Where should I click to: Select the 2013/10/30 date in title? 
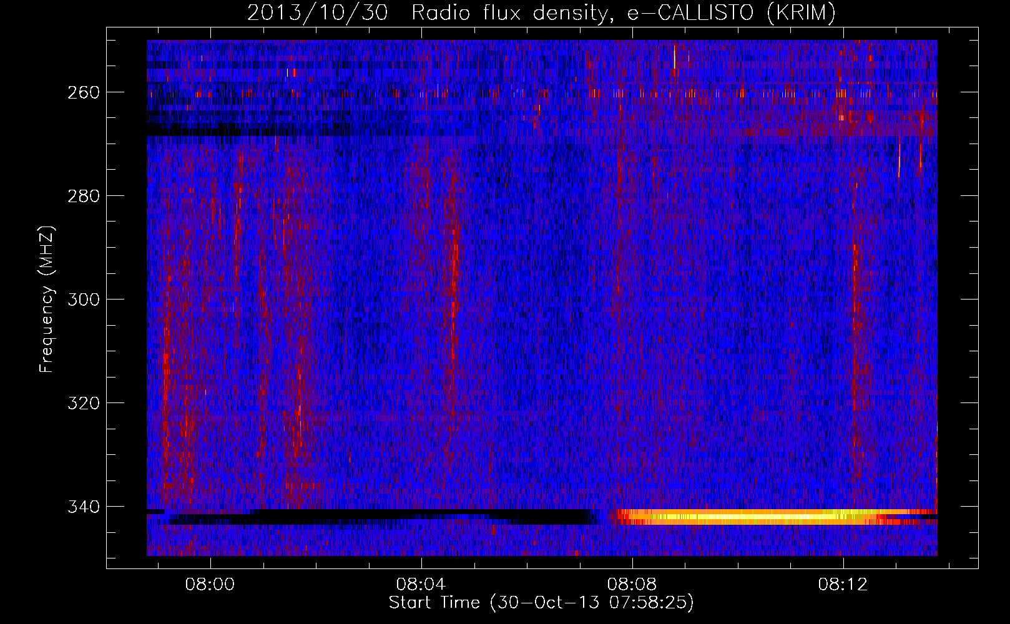pyautogui.click(x=319, y=13)
